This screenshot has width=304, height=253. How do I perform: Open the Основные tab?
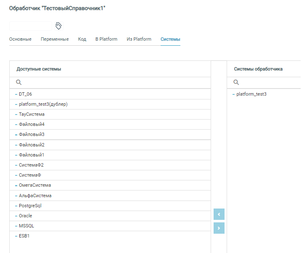point(20,39)
